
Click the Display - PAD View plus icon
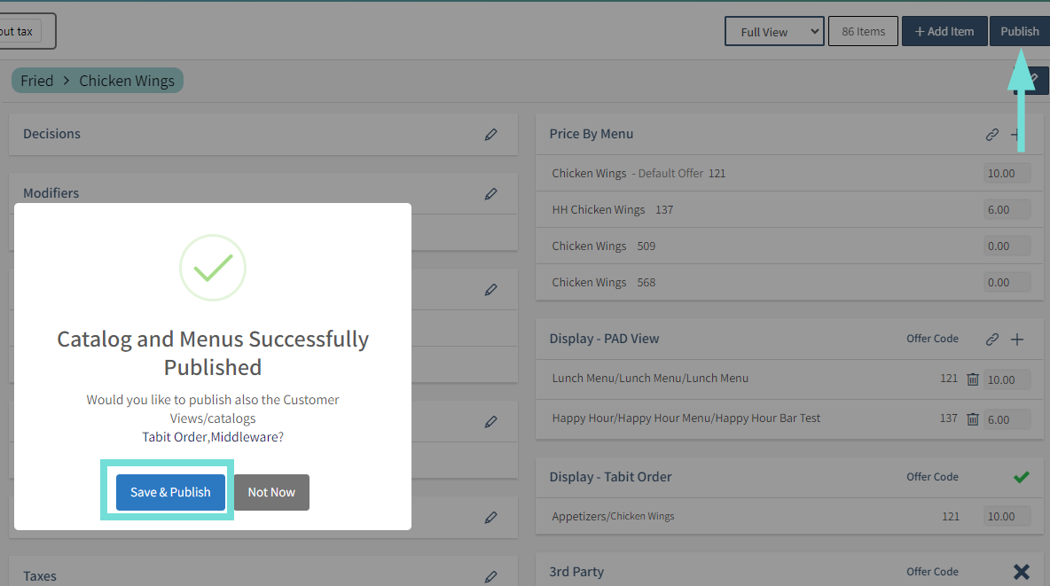point(1017,340)
